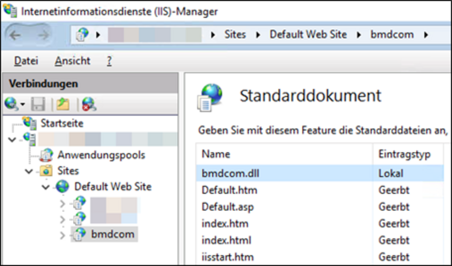
Task: Select the iisstart.htm list entry
Action: point(227,257)
